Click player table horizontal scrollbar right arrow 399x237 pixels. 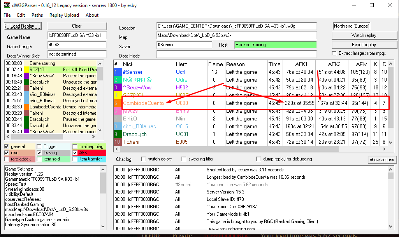(384, 149)
